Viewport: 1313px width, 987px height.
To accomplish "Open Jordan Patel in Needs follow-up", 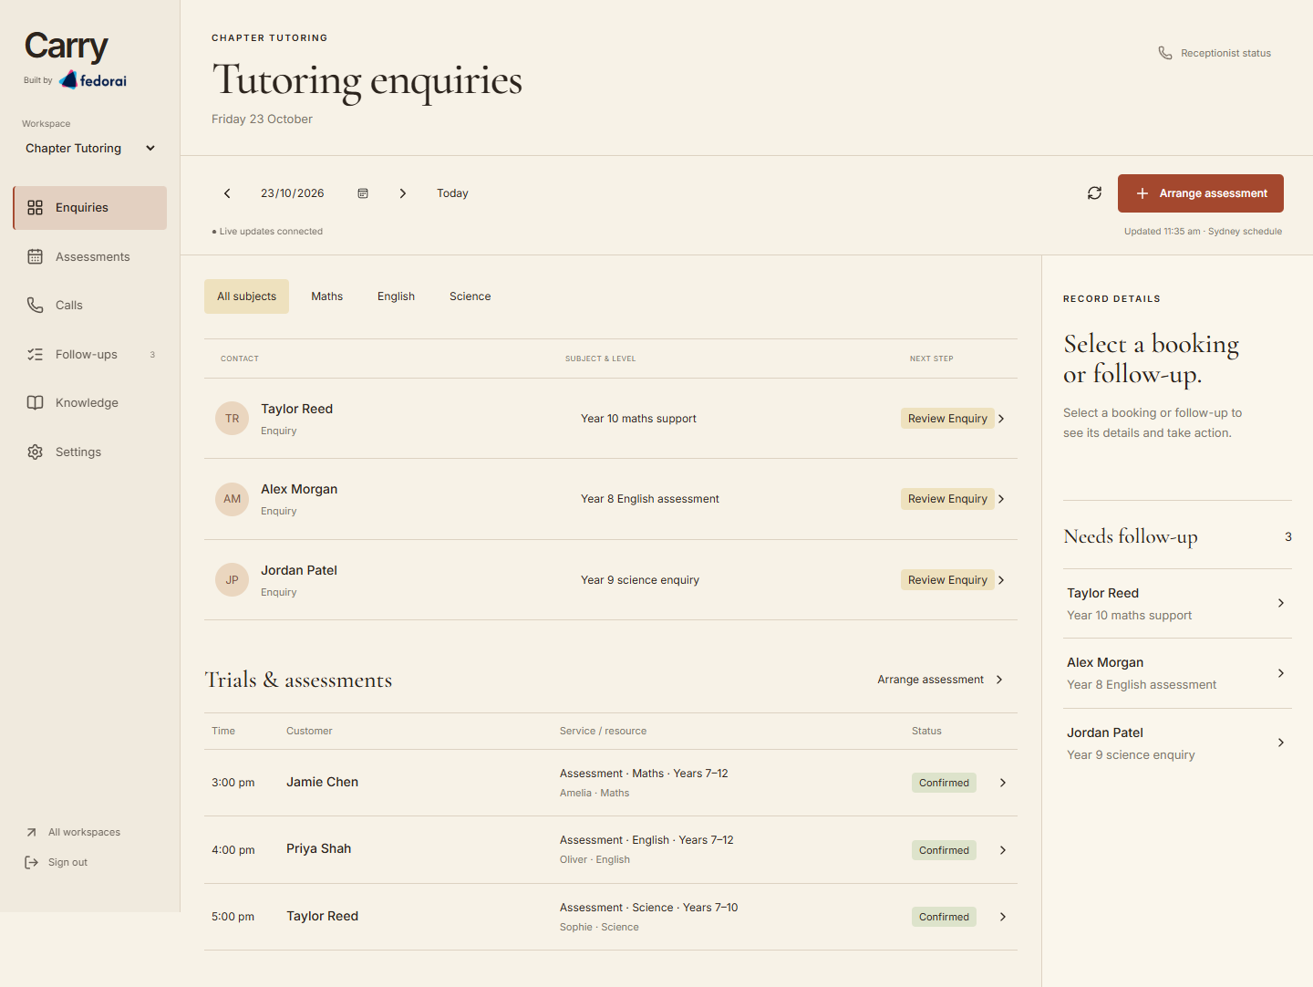I will [x=1177, y=743].
